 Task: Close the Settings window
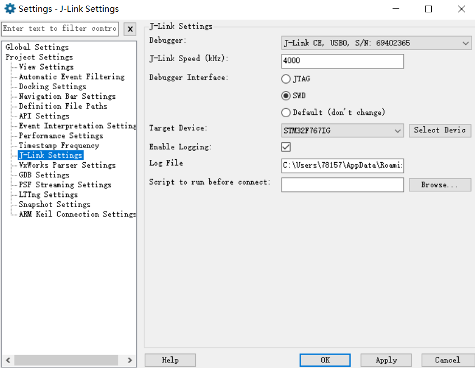pos(461,9)
